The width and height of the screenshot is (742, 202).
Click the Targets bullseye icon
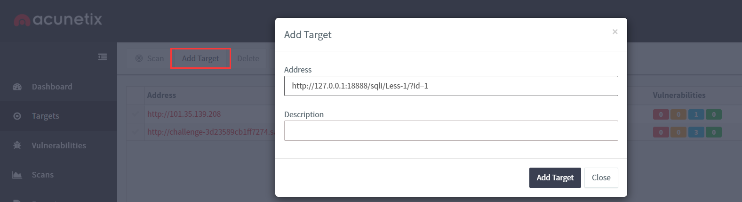click(17, 116)
